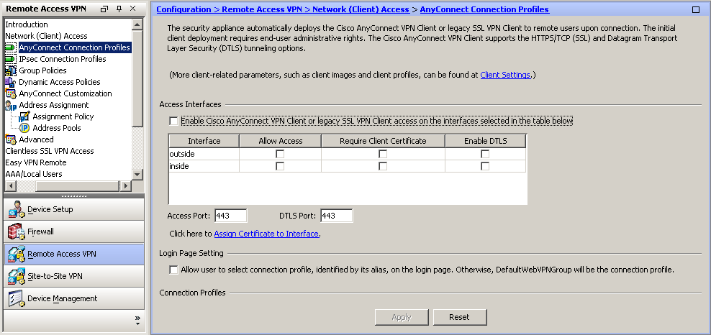Viewport: 711px width, 335px height.
Task: Select Clientless SSL VPN Access
Action: coord(50,151)
